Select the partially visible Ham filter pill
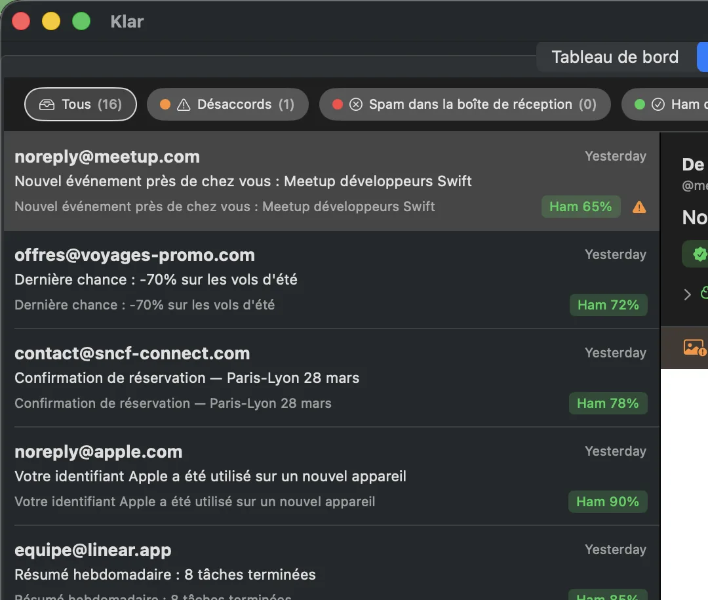 [665, 104]
